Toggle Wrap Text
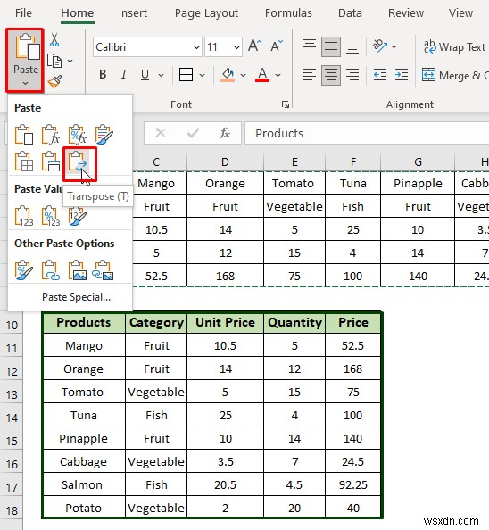Viewport: 489px width, 530px height. tap(455, 47)
